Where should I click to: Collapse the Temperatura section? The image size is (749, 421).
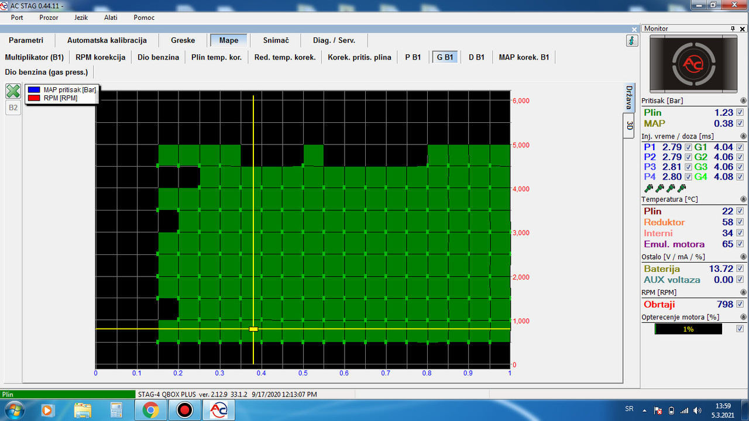[x=744, y=199]
